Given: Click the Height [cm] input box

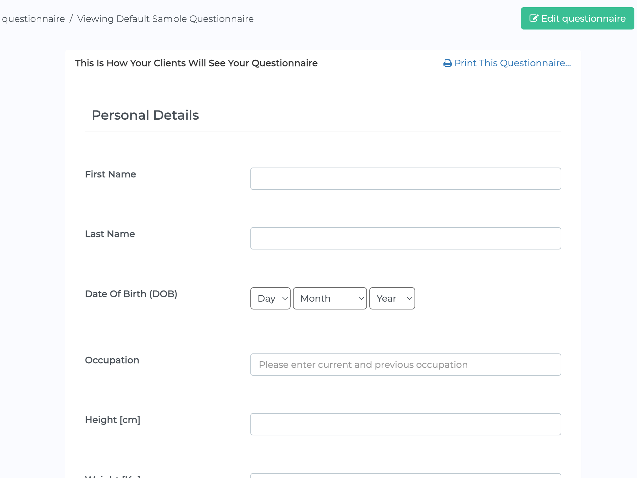Looking at the screenshot, I should coord(406,424).
